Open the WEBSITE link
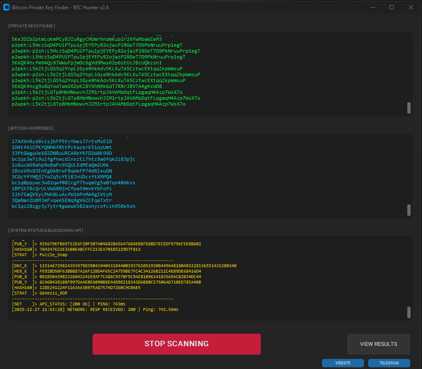Screen dimensions: 422x369 tap(342, 363)
